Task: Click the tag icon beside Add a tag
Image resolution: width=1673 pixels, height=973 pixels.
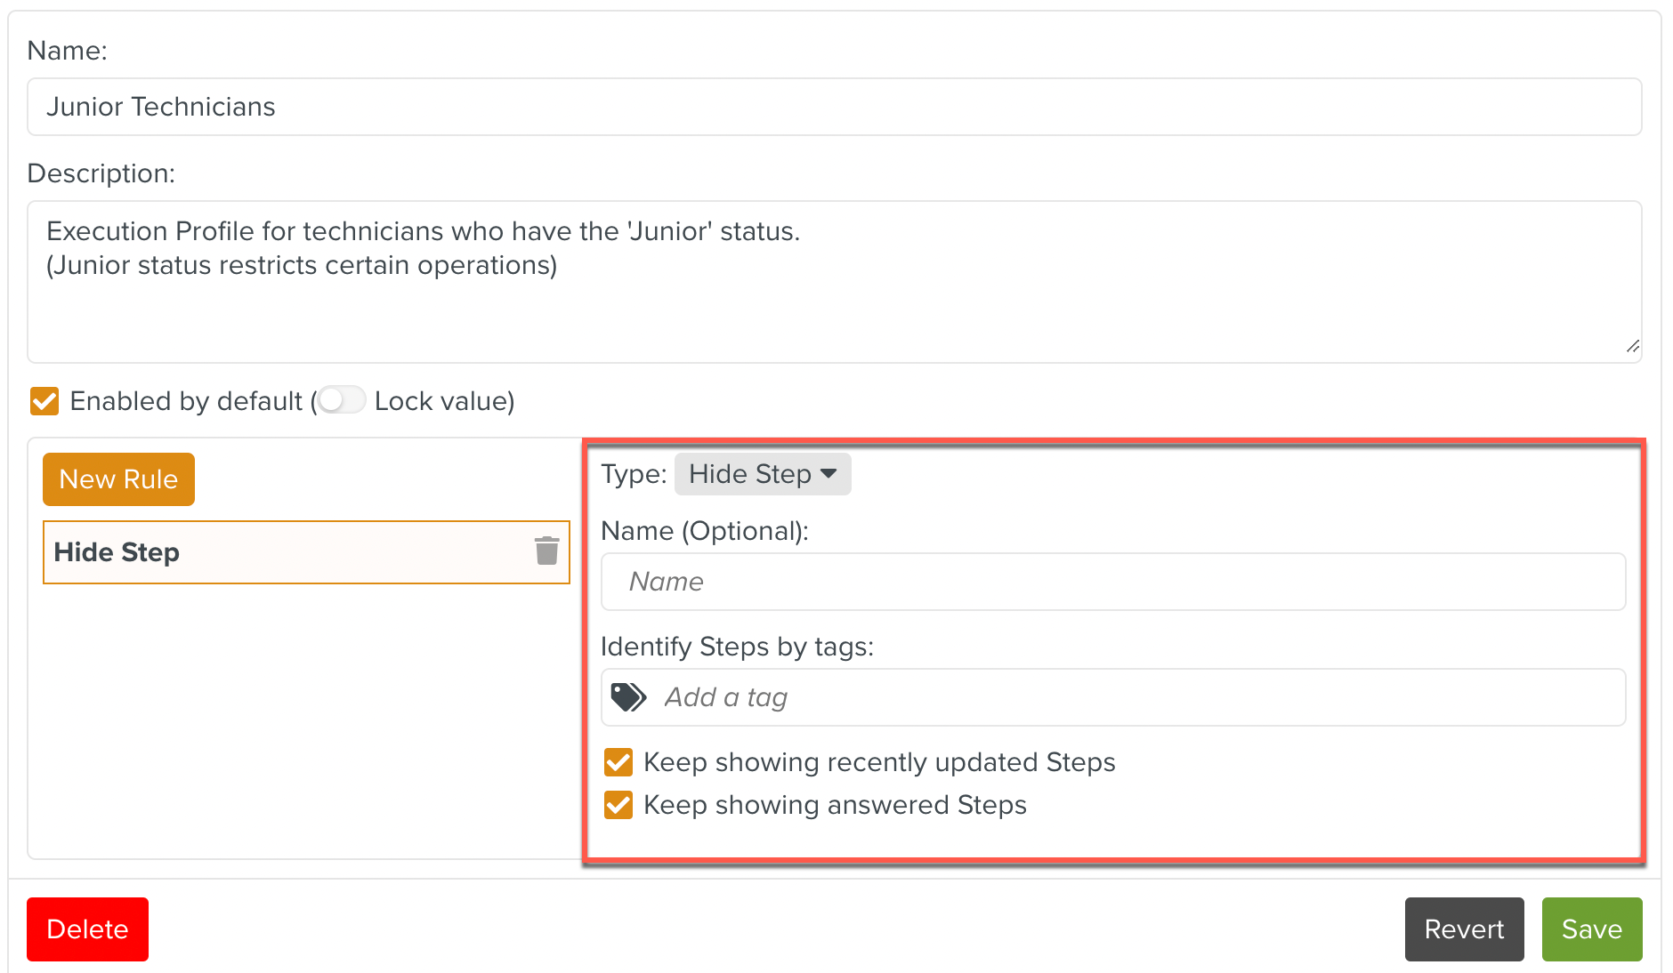Action: [627, 696]
